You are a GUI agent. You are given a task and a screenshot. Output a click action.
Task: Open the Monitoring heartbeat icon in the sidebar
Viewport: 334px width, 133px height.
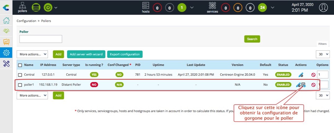click(x=6, y=31)
